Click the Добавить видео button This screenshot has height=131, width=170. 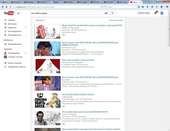click(144, 13)
